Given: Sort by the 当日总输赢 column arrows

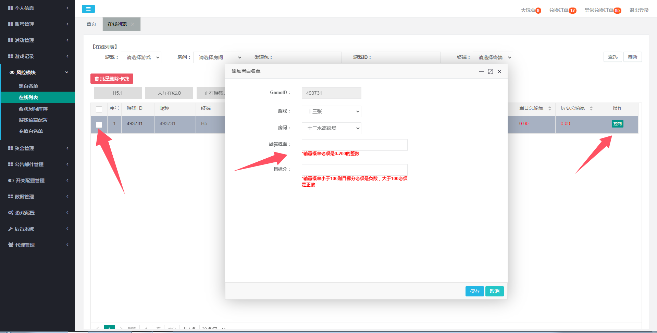Looking at the screenshot, I should pyautogui.click(x=549, y=108).
